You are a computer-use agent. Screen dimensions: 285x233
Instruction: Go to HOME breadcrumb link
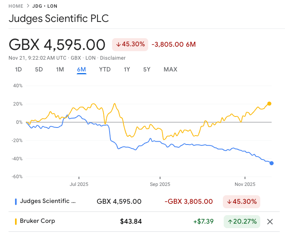pyautogui.click(x=16, y=6)
